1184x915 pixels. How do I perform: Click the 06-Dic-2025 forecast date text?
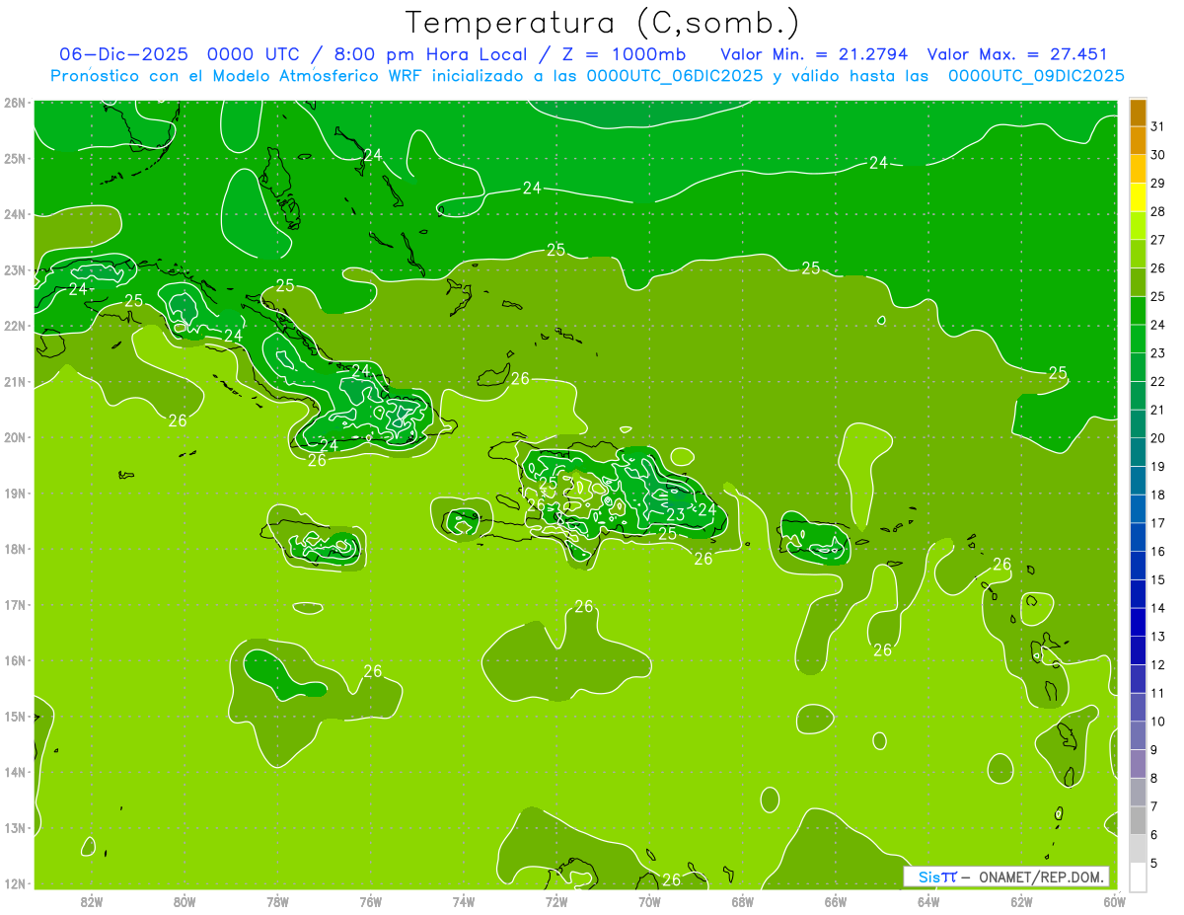(123, 54)
